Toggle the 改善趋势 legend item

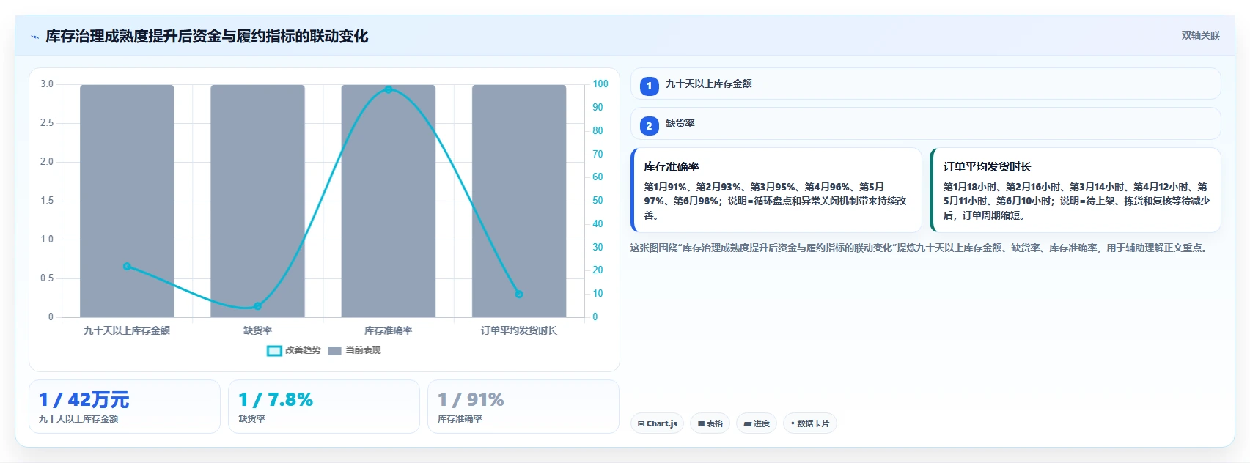pos(294,350)
